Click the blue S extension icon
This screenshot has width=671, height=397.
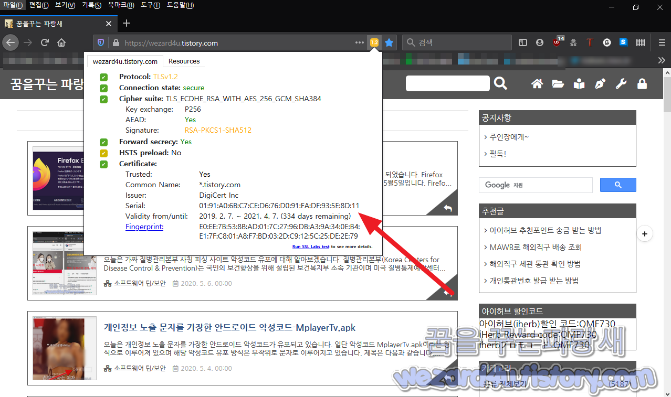(x=623, y=42)
